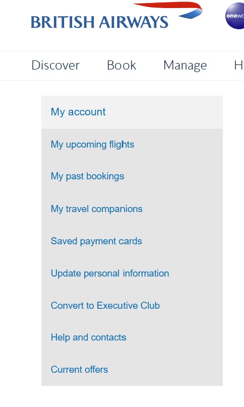View My upcoming flights
Viewport: 244px width, 407px height.
pyautogui.click(x=92, y=145)
